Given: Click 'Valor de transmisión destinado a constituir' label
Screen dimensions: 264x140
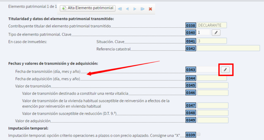Looking at the screenshot, I should pyautogui.click(x=75, y=93).
